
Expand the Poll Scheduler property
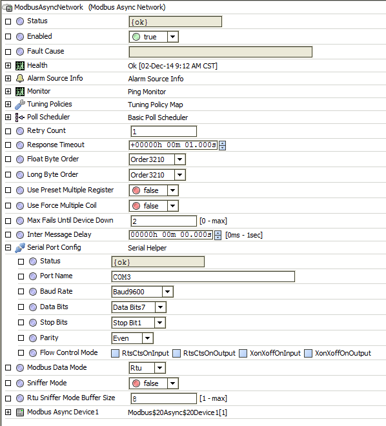pos(8,117)
